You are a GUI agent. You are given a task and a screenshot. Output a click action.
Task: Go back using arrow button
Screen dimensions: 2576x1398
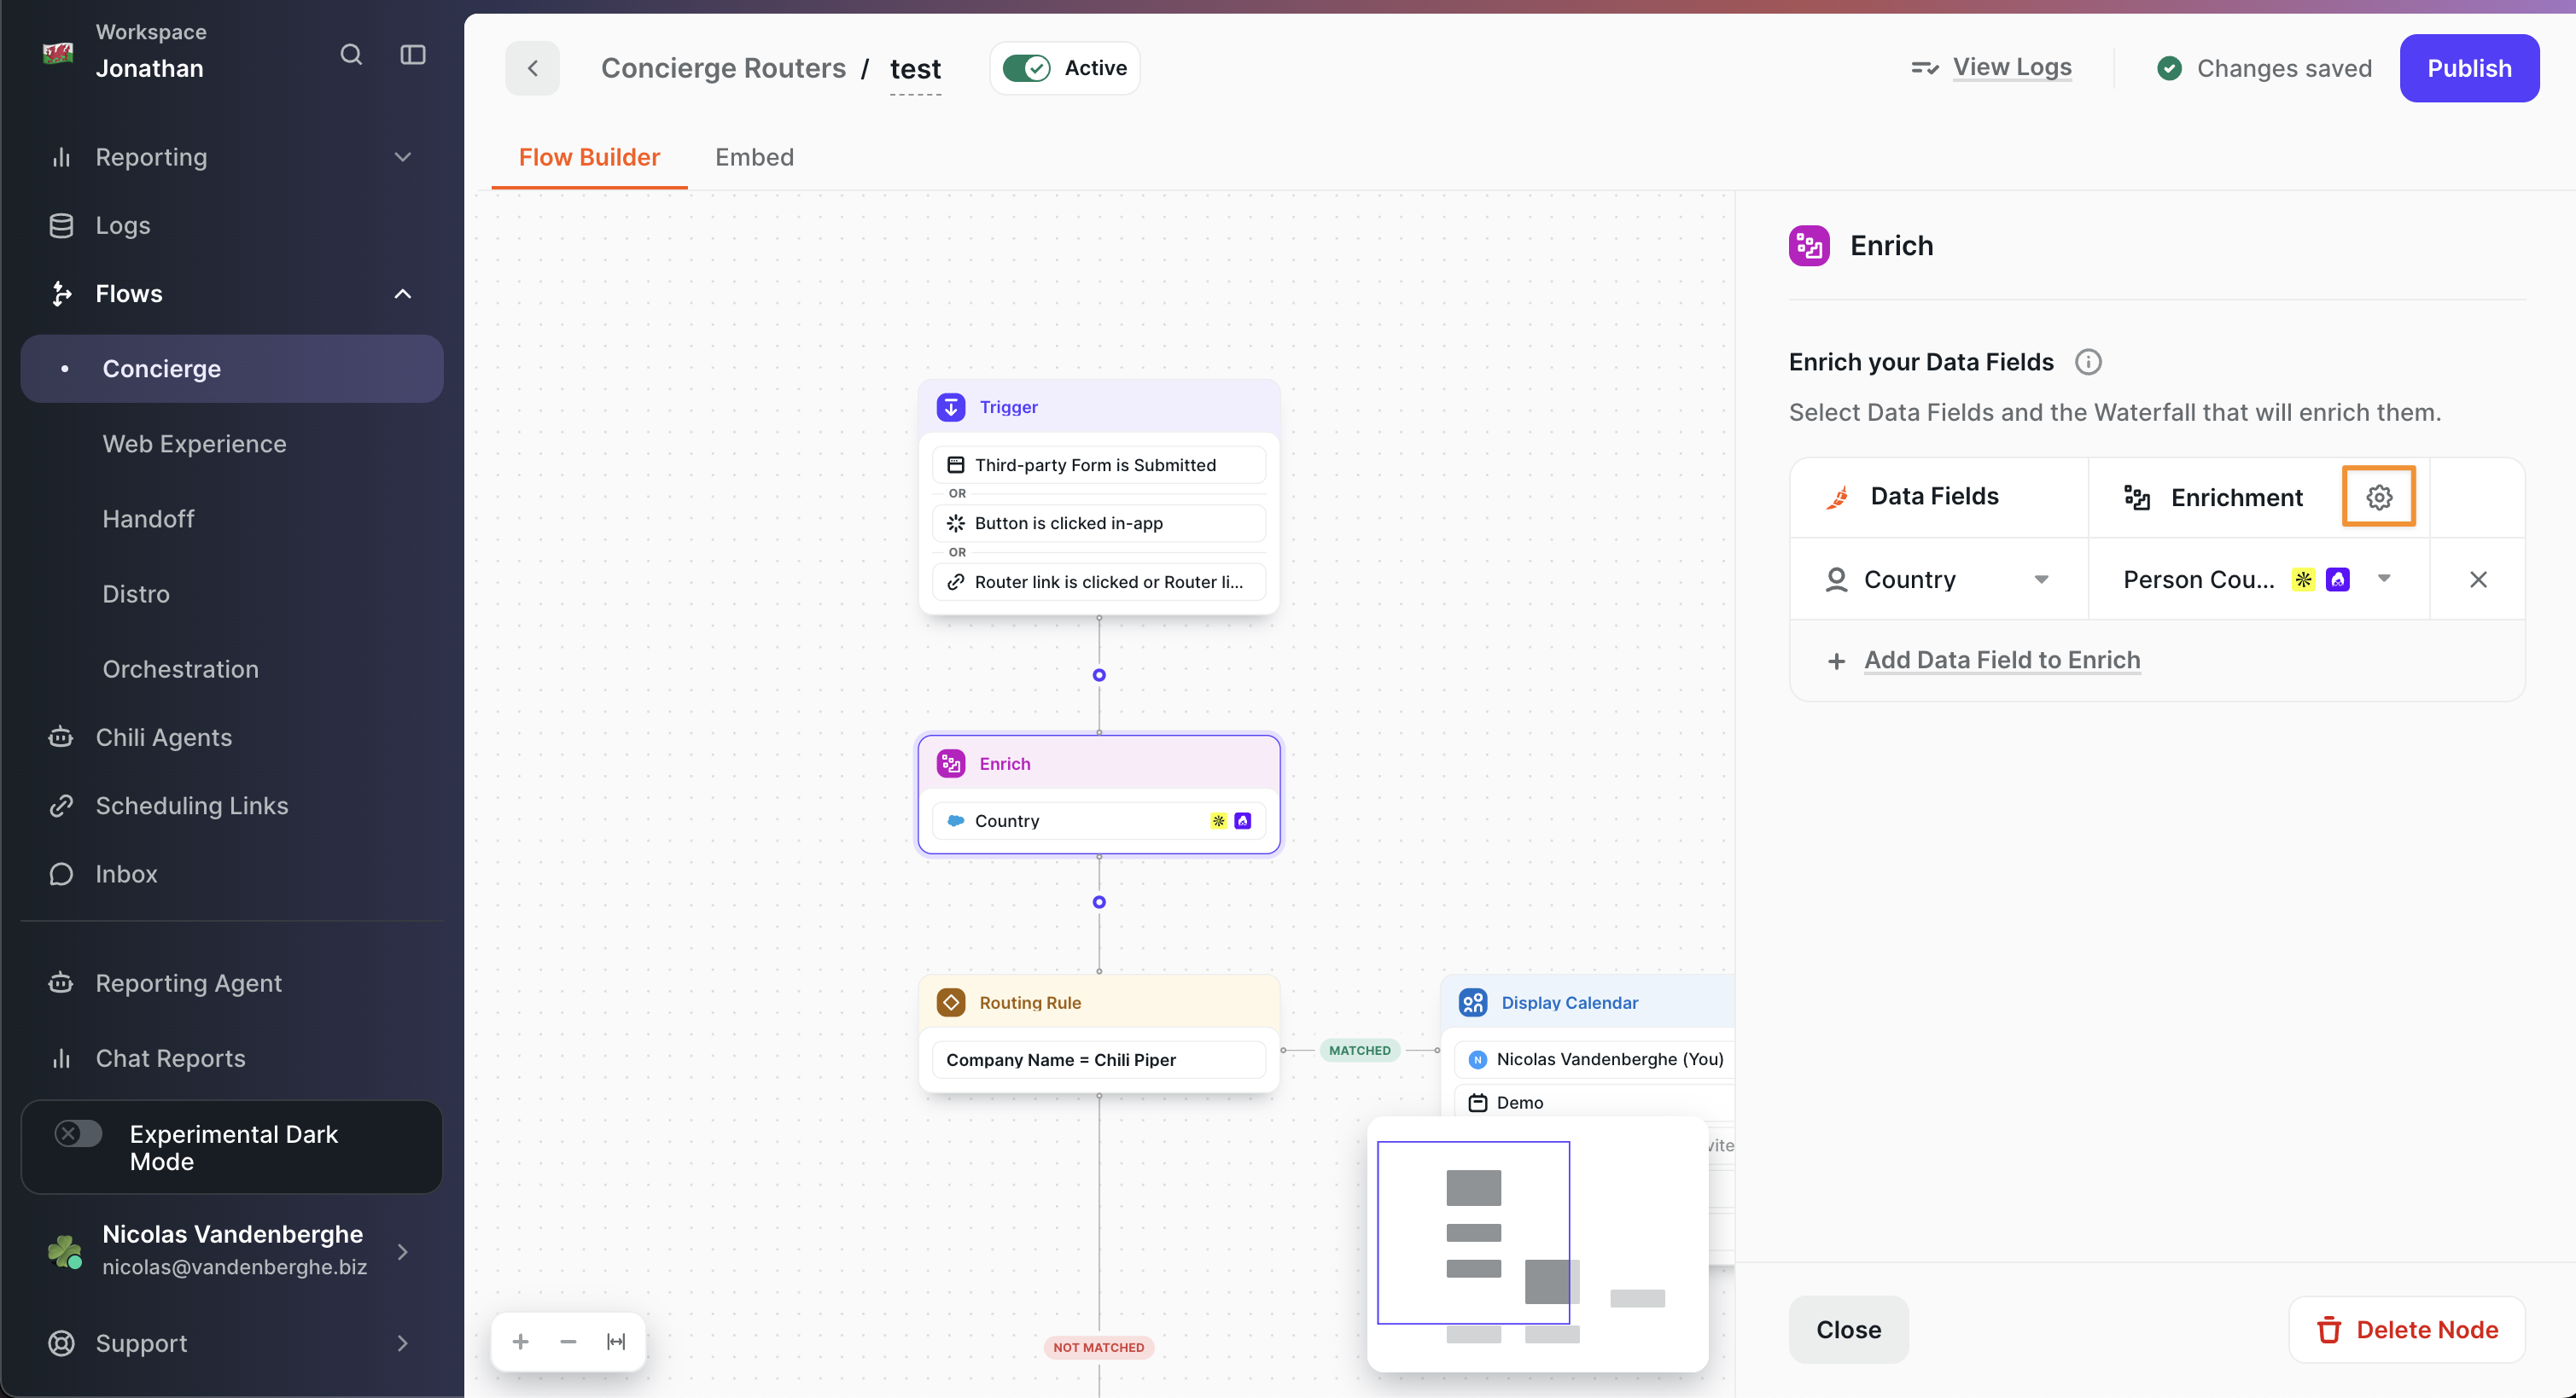pyautogui.click(x=532, y=69)
